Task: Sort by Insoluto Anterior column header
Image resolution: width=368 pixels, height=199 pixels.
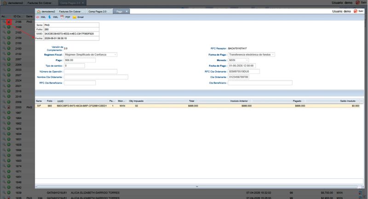Action: click(239, 101)
